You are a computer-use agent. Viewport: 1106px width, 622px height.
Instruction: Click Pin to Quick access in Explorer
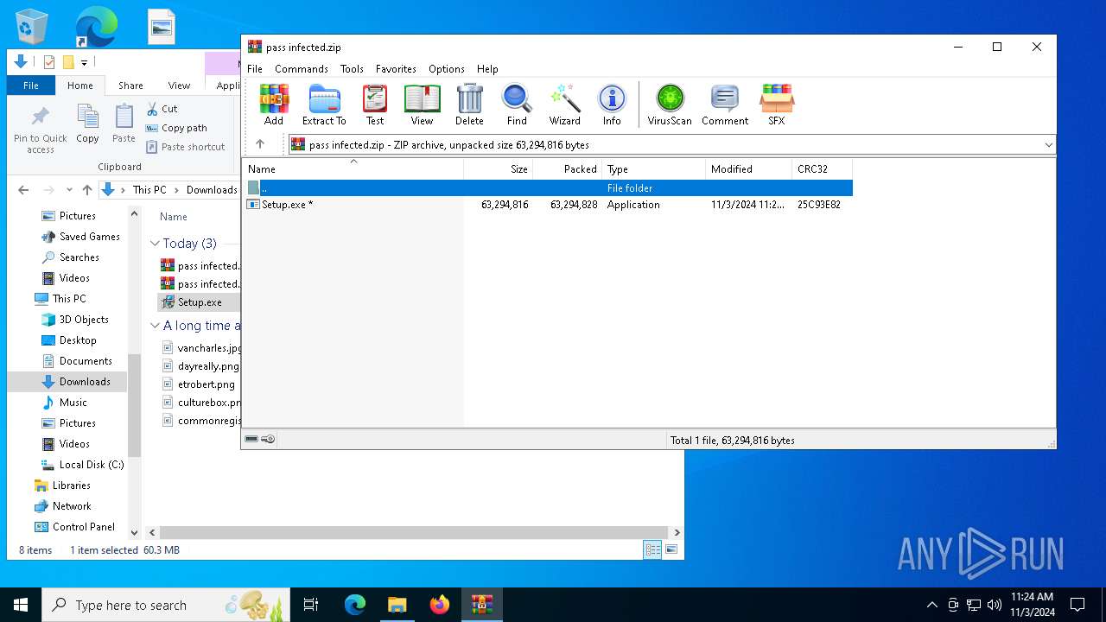pos(40,130)
